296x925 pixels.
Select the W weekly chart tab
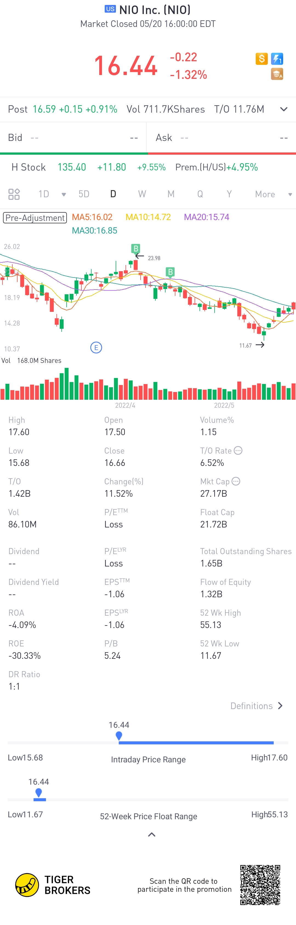pos(142,194)
